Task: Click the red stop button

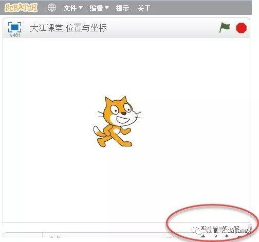Action: pos(241,28)
